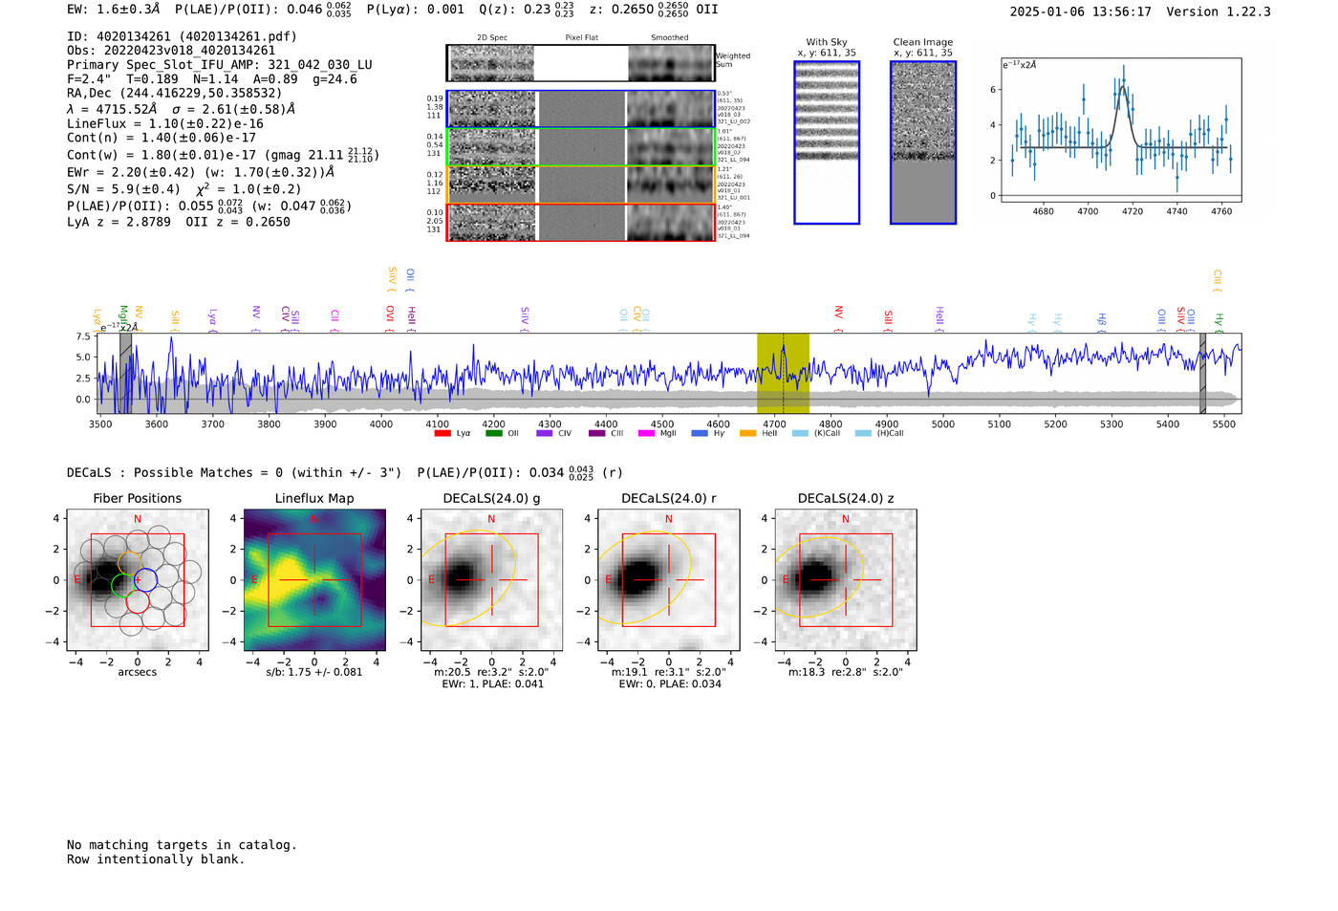Click the s/b: 1.75 +/- 0.081 caption
The height and width of the screenshot is (911, 1338).
[314, 672]
